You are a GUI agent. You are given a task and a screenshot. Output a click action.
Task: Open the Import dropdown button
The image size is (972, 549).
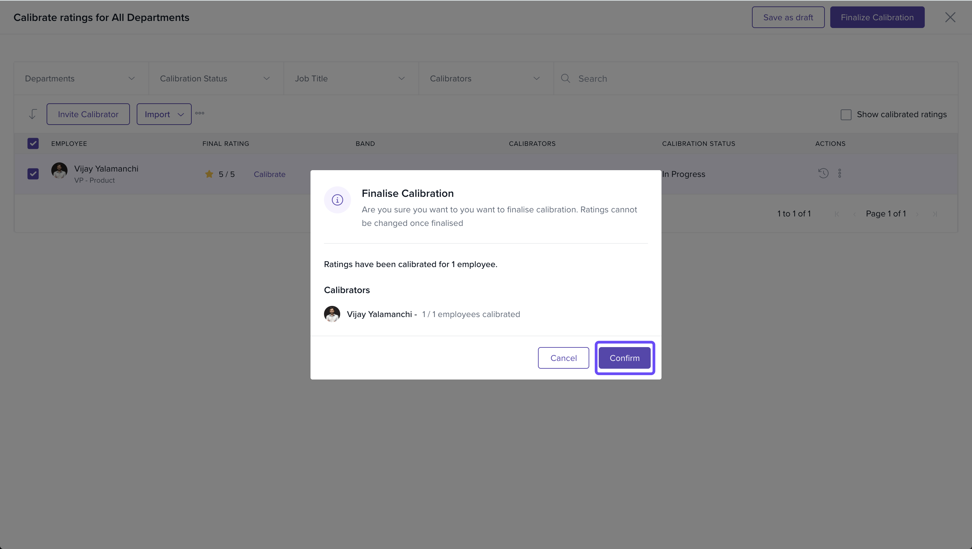(164, 114)
